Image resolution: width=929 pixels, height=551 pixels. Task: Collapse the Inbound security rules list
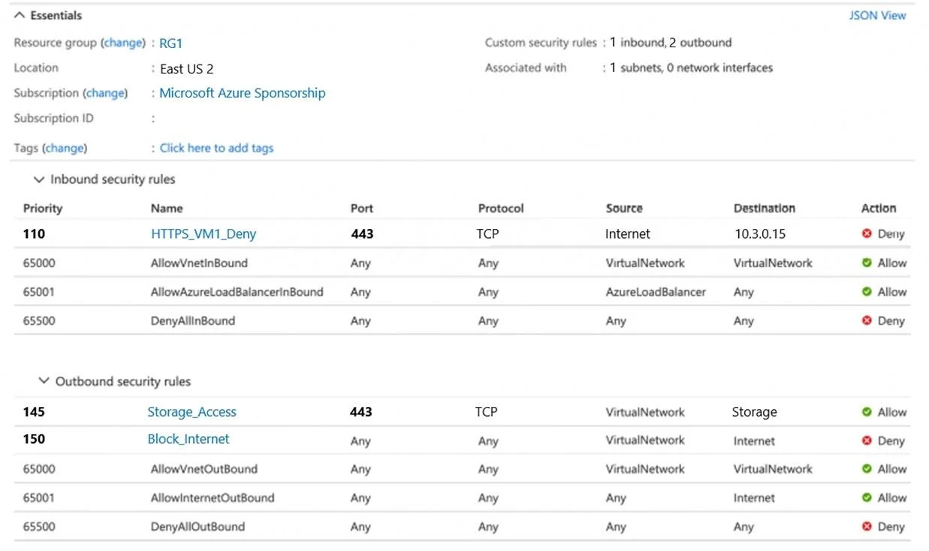coord(39,180)
